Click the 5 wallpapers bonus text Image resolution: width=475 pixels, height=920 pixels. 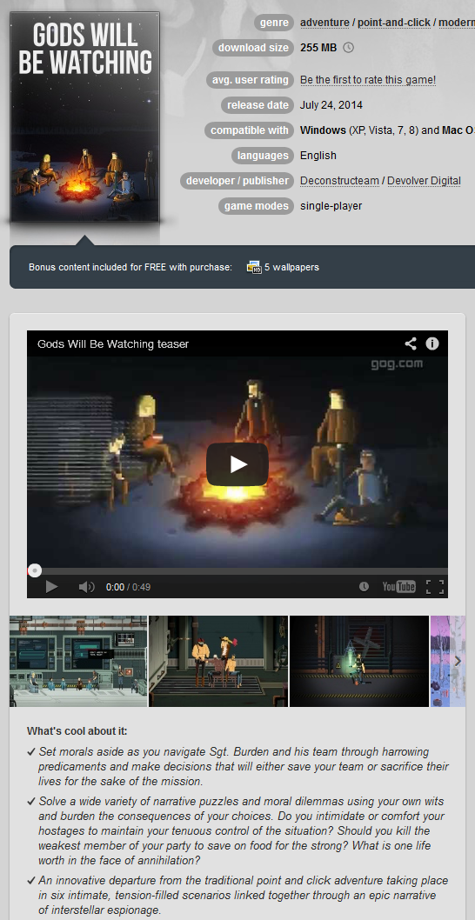tap(291, 267)
